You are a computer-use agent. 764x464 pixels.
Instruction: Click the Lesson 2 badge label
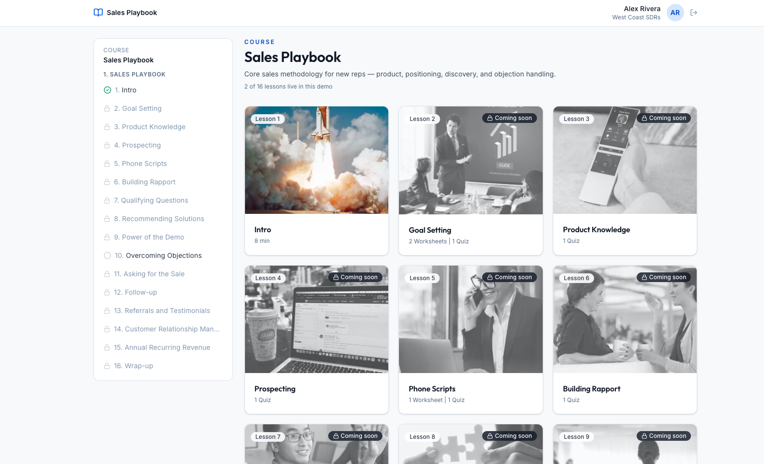[422, 119]
